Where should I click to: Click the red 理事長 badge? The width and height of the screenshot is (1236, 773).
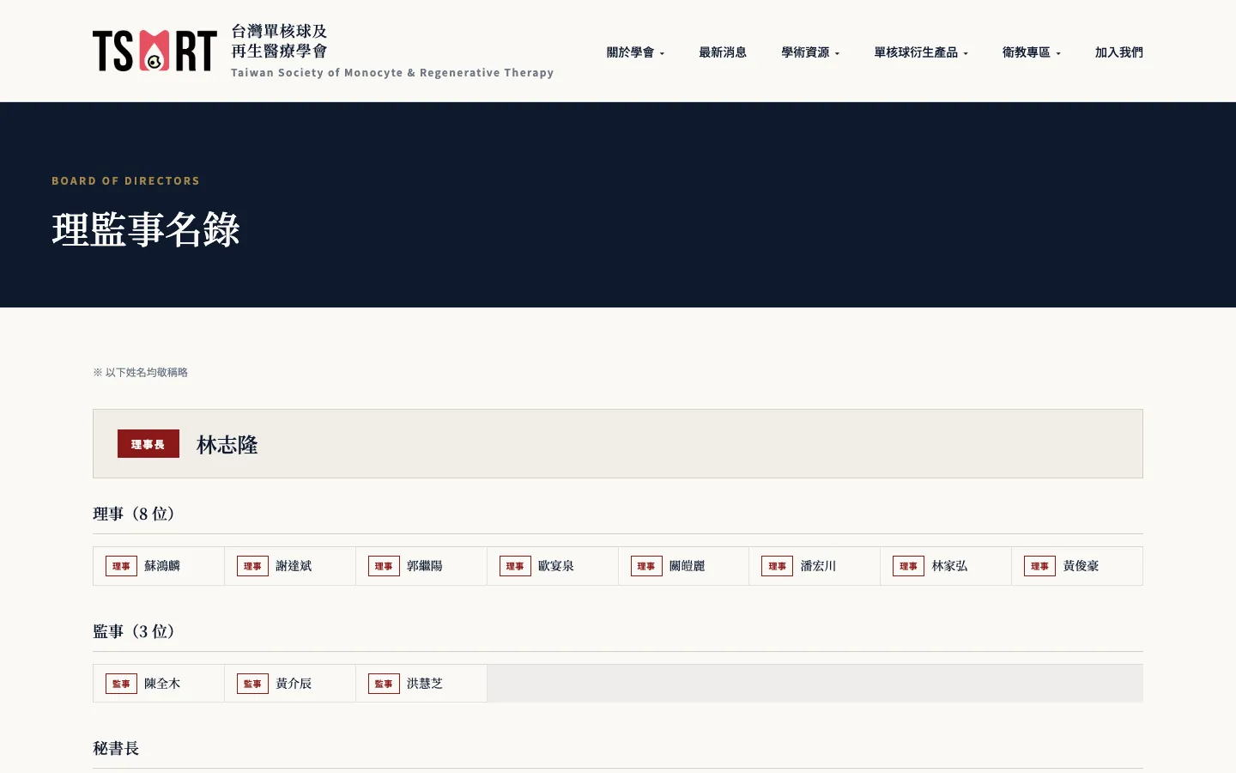click(148, 444)
